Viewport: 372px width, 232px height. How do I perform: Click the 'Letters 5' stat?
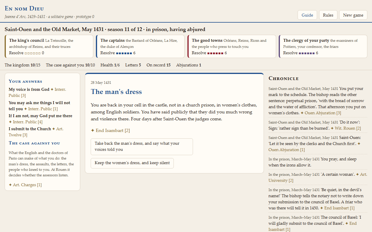pos(133,65)
